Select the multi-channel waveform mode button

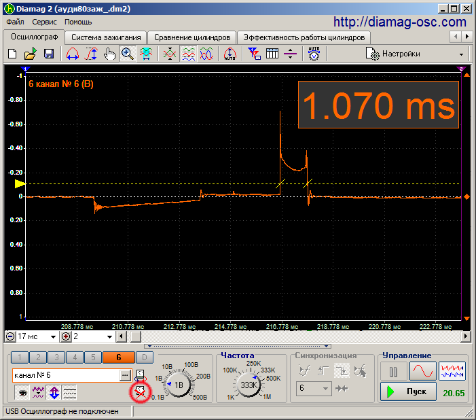pyautogui.click(x=452, y=371)
